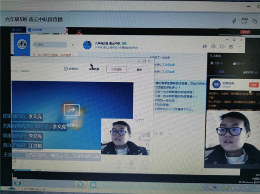The width and height of the screenshot is (260, 194).
Task: Click the pin-window icon in the title bar
Action: (245, 21)
